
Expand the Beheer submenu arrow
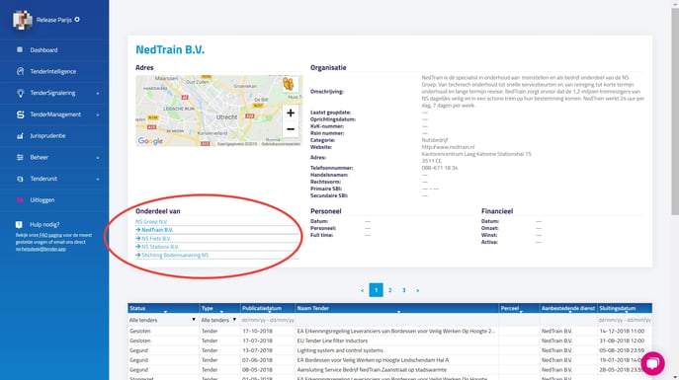98,158
